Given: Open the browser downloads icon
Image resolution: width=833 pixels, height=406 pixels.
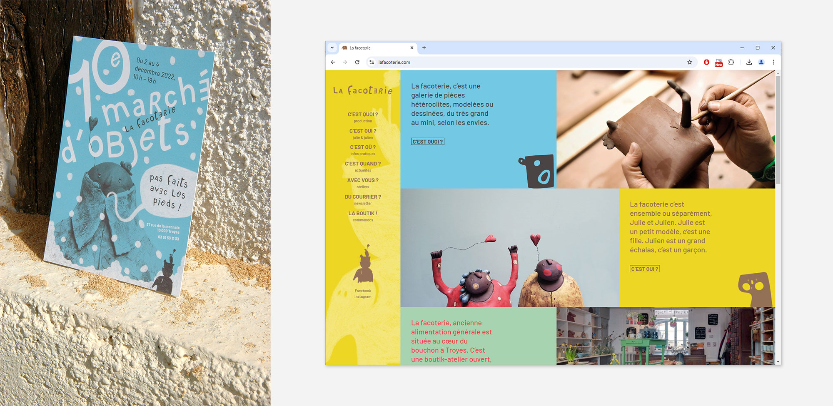Looking at the screenshot, I should (749, 62).
